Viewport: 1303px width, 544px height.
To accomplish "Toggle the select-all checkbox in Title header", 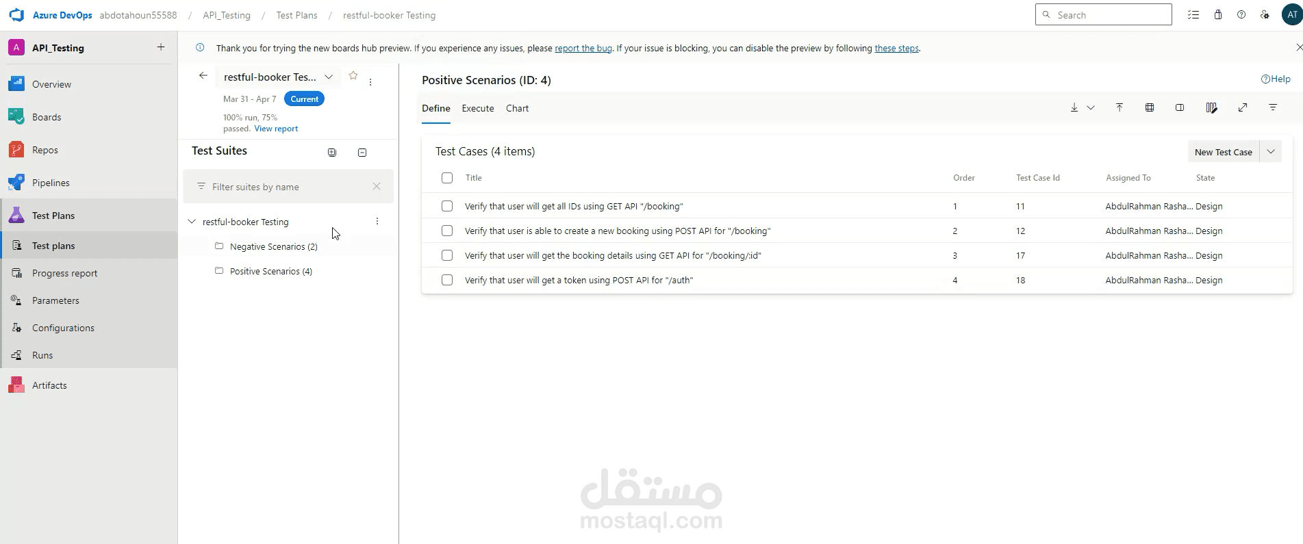I will click(447, 178).
